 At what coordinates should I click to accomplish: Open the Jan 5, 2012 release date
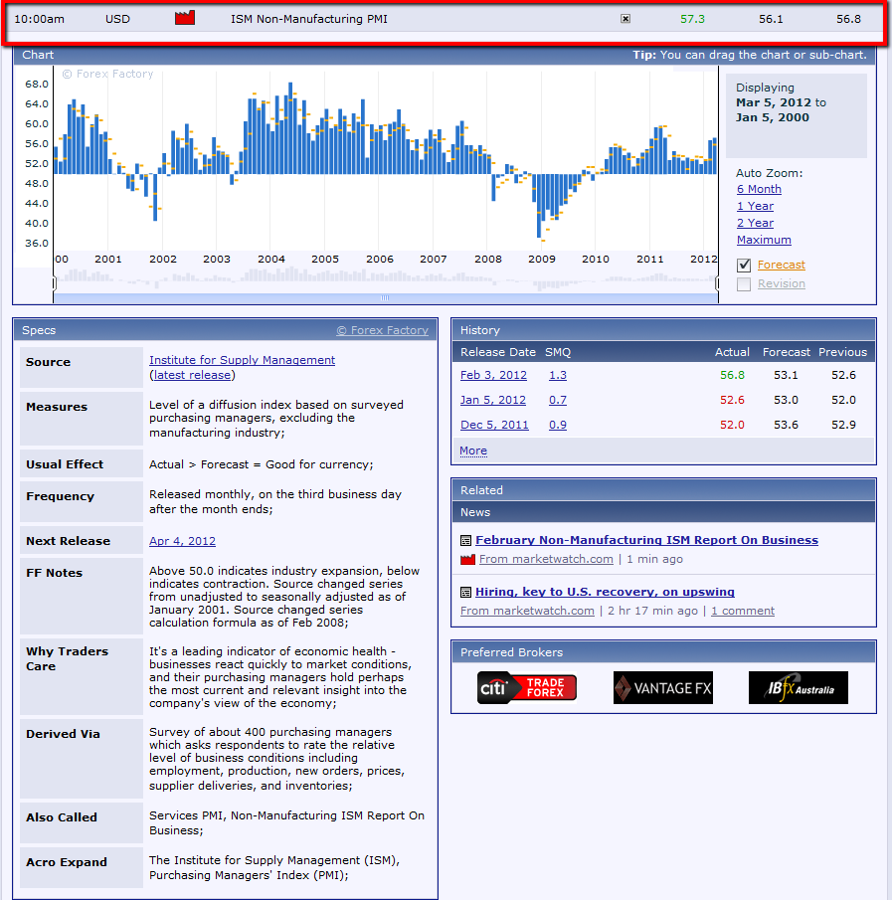click(493, 400)
